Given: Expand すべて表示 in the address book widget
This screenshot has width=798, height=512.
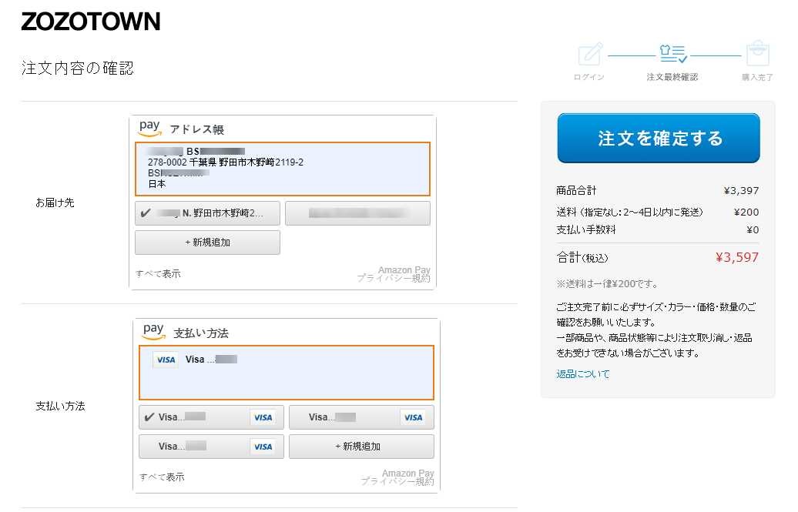Looking at the screenshot, I should [x=159, y=274].
